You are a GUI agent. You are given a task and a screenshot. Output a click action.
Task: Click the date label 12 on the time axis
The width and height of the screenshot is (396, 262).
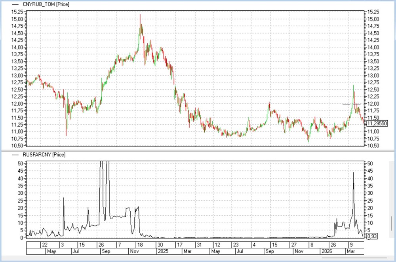pos(217,245)
